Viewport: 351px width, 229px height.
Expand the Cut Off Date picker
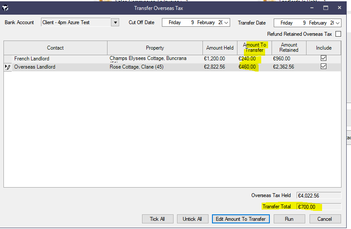coord(227,23)
